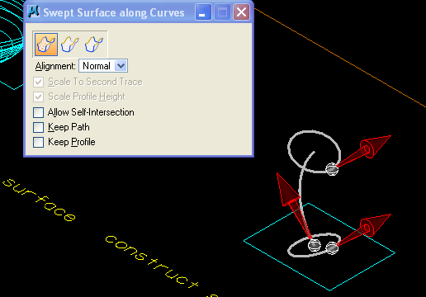Select the third sweep method icon
The width and height of the screenshot is (426, 297).
pyautogui.click(x=94, y=45)
